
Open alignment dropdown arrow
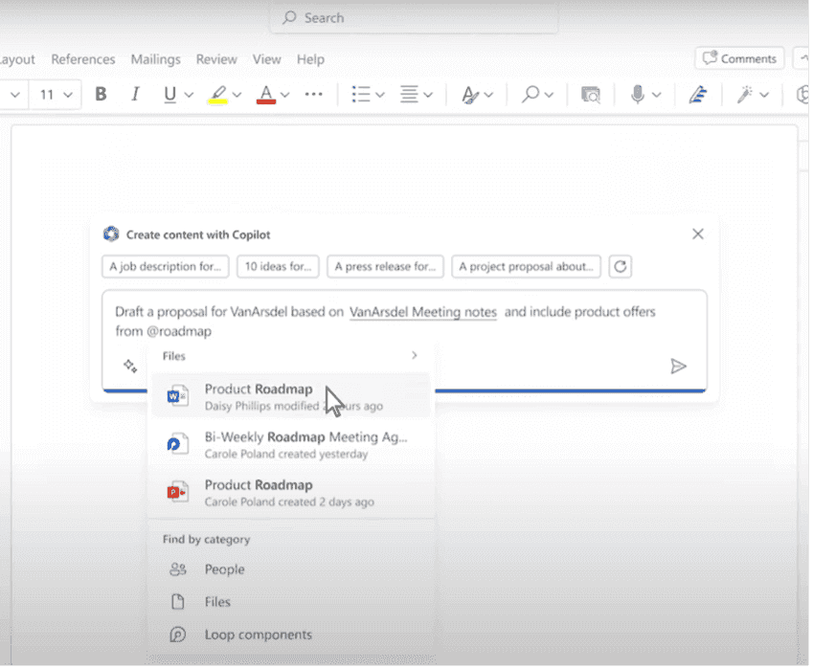pos(428,95)
